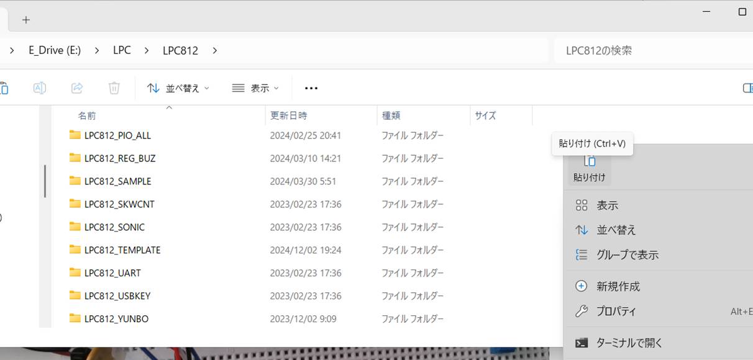Click the Delete trash icon

[114, 88]
